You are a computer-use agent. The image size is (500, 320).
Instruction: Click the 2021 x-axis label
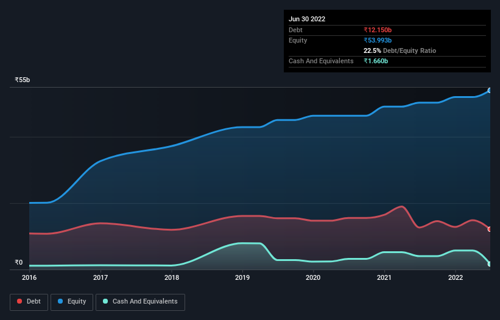tap(384, 277)
